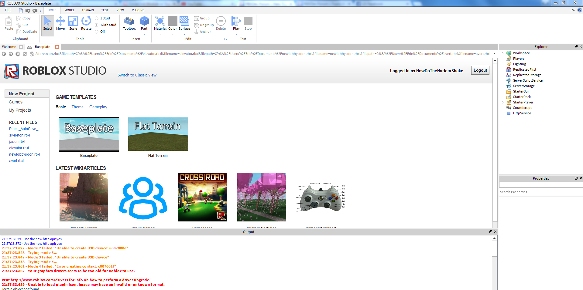
Task: Open the Part dropdown arrow
Action: click(x=144, y=34)
